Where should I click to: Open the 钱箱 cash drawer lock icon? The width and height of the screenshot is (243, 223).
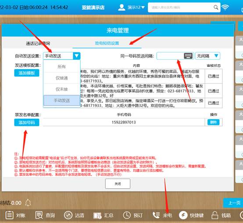coord(214,215)
